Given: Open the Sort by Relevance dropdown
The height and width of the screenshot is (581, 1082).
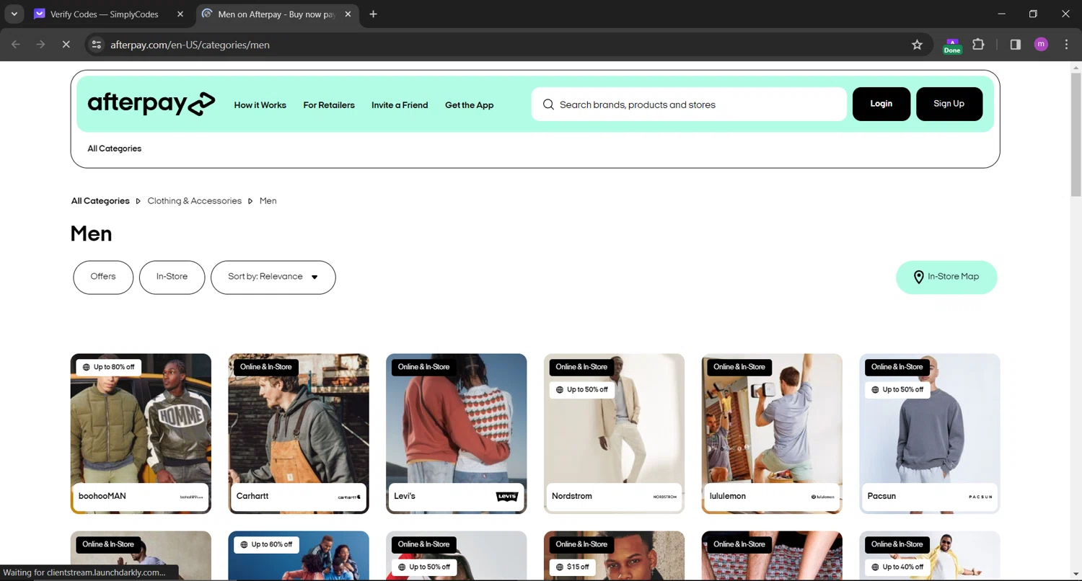Looking at the screenshot, I should pos(273,278).
